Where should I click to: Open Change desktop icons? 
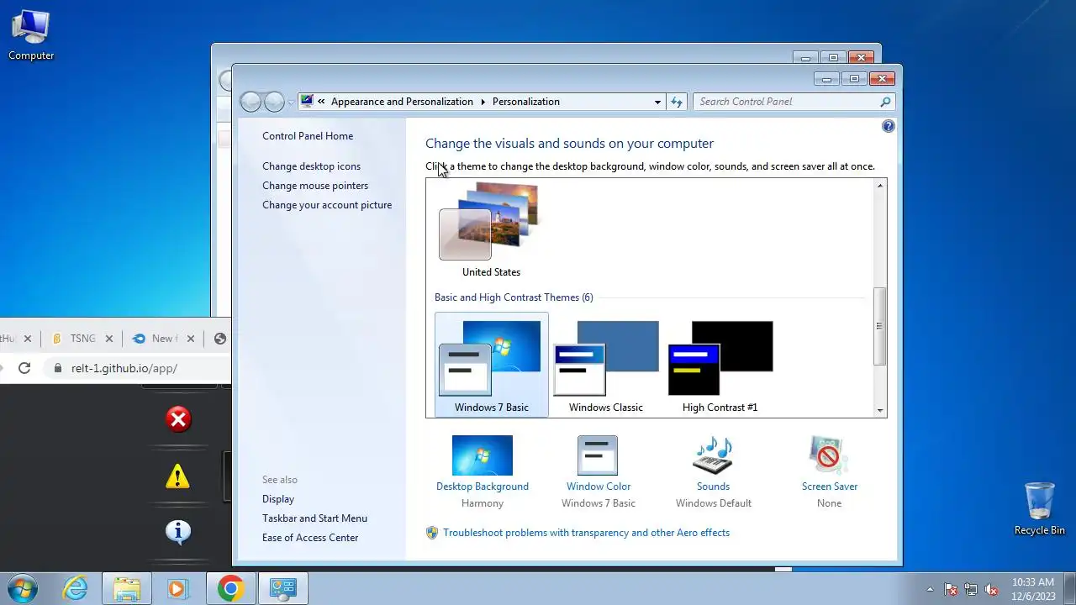click(311, 166)
